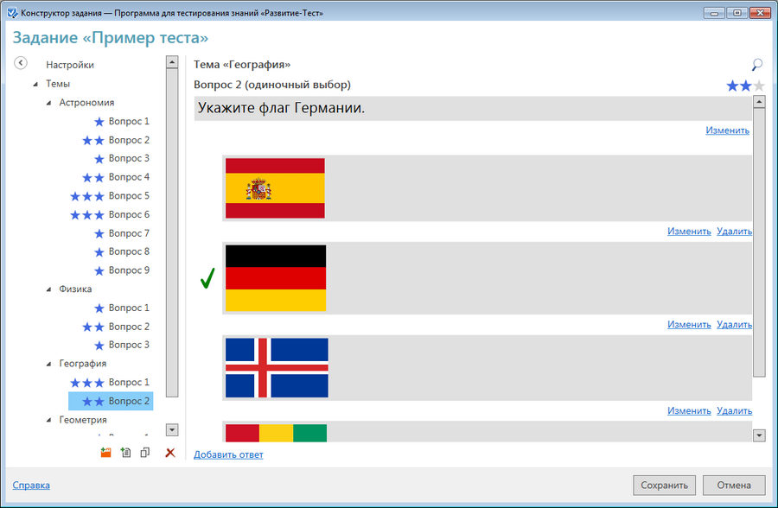Select Физика Вопрос 2
778x508 pixels.
(129, 327)
